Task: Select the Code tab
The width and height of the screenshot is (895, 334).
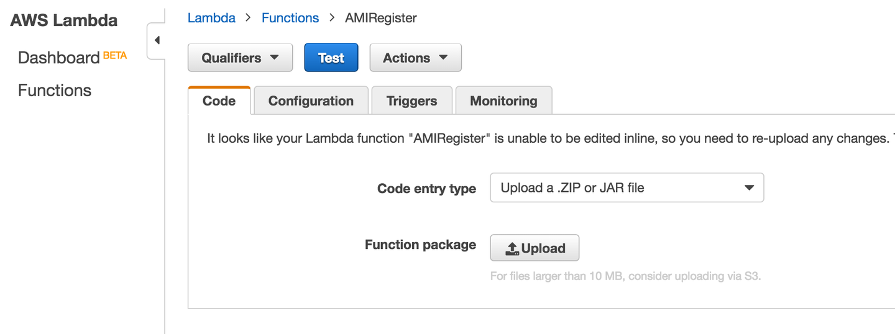Action: [219, 101]
